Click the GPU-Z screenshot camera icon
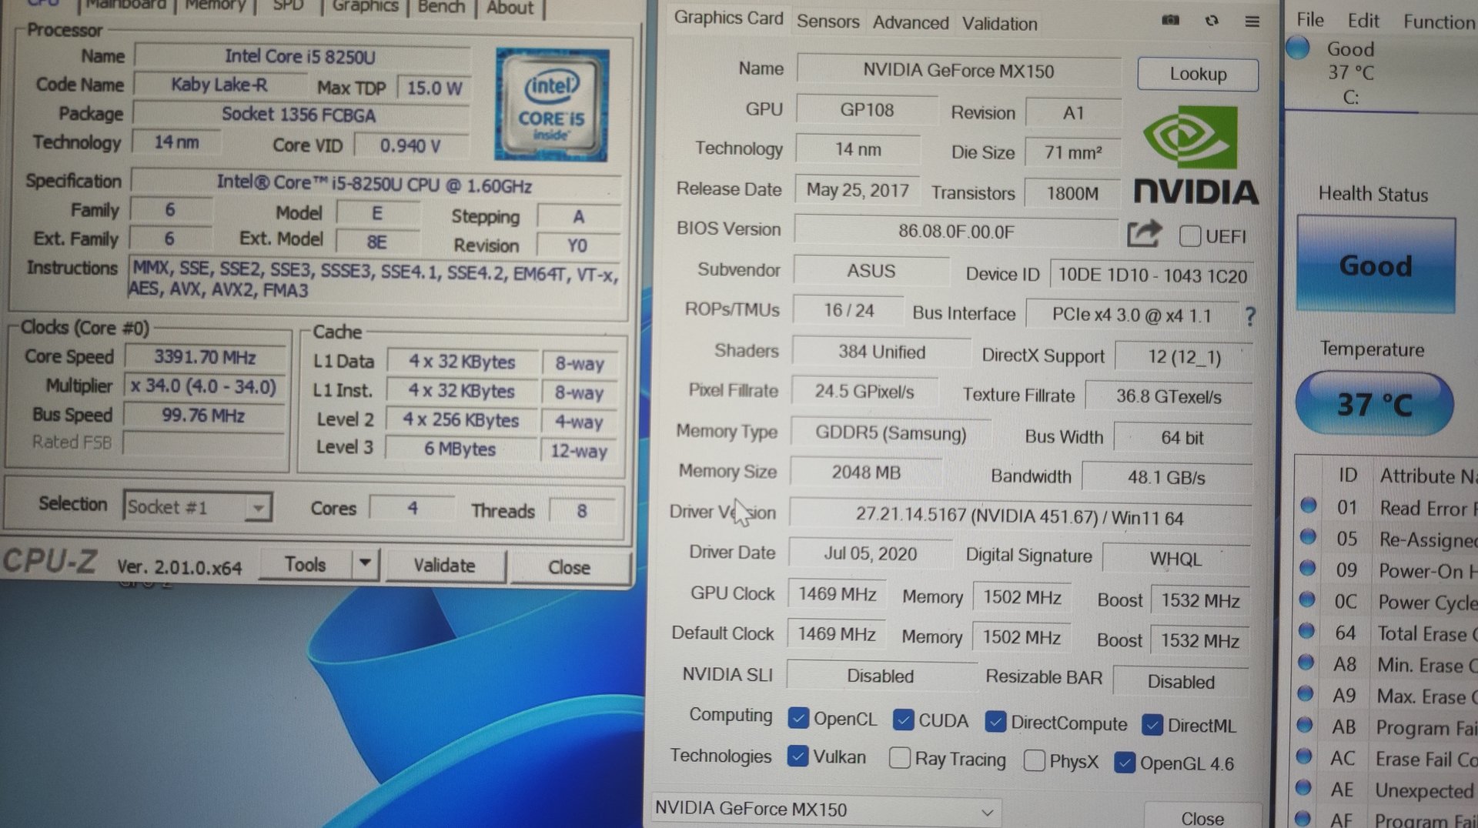 (x=1170, y=20)
